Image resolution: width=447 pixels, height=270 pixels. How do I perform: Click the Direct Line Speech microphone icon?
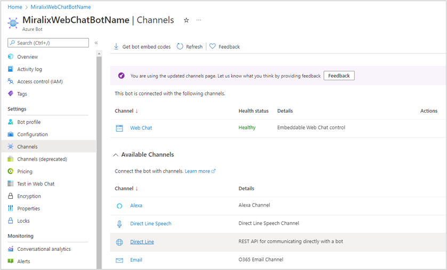(x=119, y=224)
